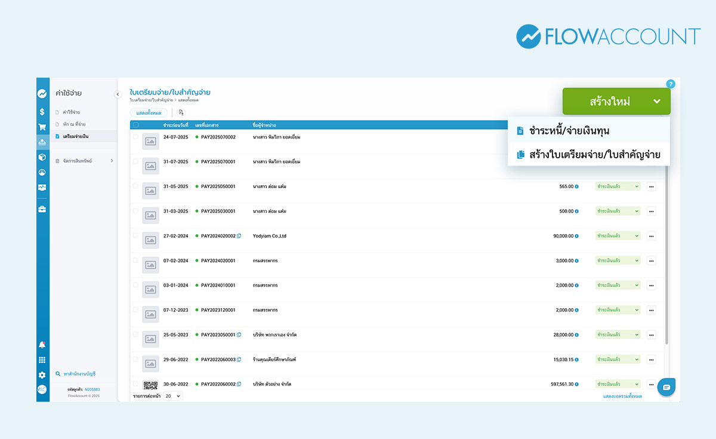
Task: Tick the select-all checkbox in table header
Action: [135, 125]
